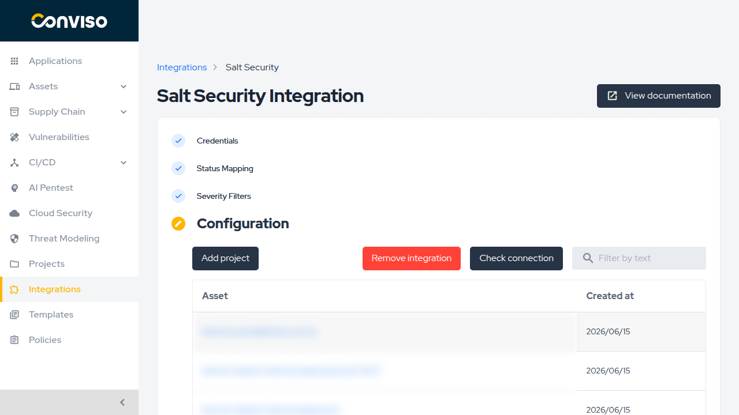Click the Configuration step heading

click(243, 224)
